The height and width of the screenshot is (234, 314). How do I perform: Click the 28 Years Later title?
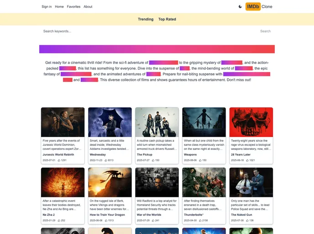[x=241, y=154]
